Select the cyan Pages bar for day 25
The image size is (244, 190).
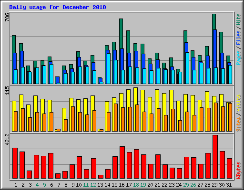187,68
